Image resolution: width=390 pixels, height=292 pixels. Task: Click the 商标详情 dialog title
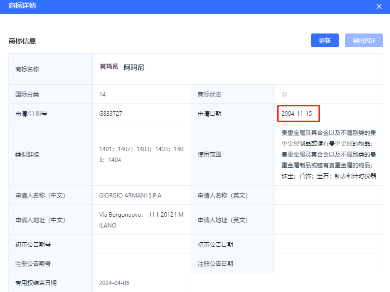click(x=22, y=5)
